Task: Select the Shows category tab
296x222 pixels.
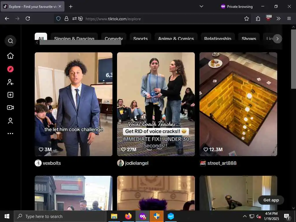Action: (249, 37)
